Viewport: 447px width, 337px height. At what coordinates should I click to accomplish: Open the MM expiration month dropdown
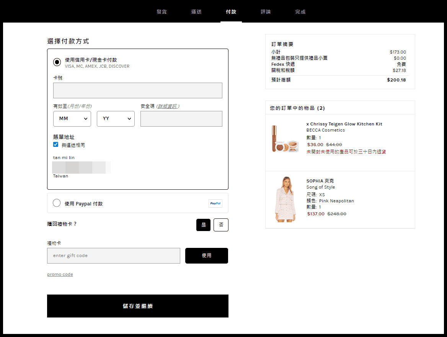(x=72, y=119)
